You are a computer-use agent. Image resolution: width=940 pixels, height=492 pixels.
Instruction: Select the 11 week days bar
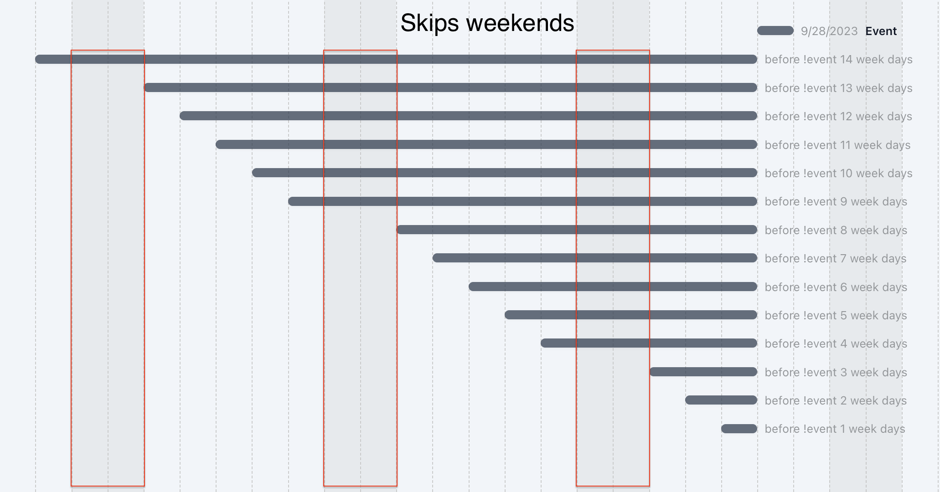(x=486, y=144)
